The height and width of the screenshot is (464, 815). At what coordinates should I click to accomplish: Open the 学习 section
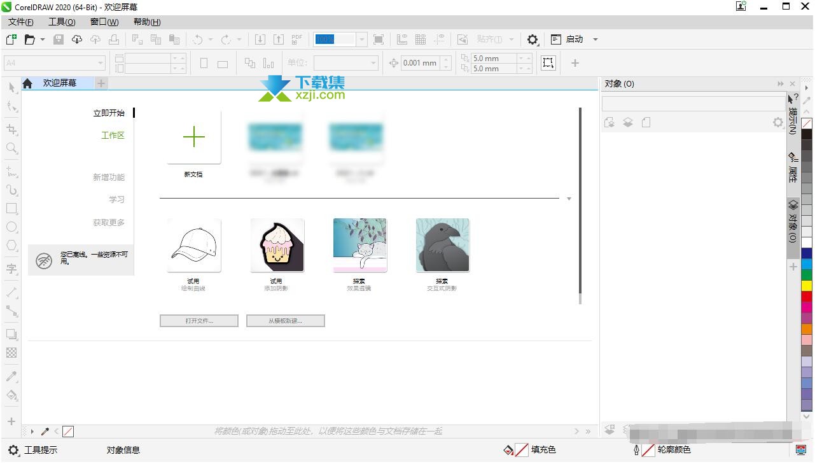[x=116, y=200]
